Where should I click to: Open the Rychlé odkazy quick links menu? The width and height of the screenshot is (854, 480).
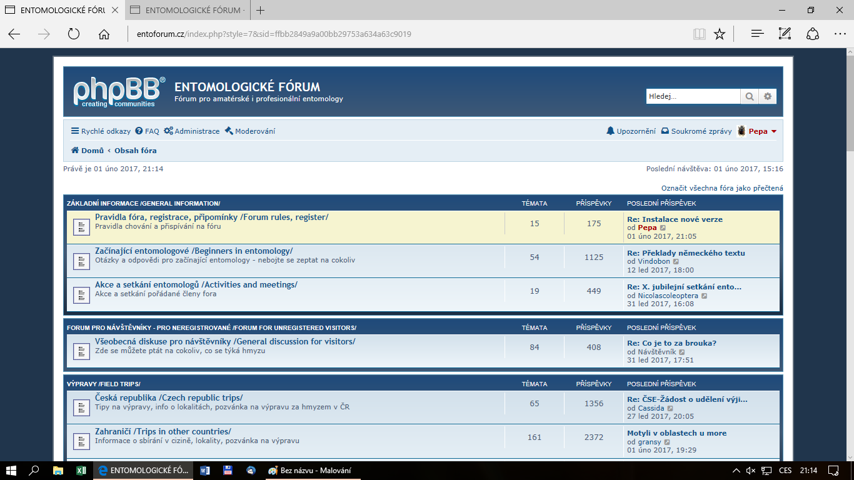tap(101, 131)
